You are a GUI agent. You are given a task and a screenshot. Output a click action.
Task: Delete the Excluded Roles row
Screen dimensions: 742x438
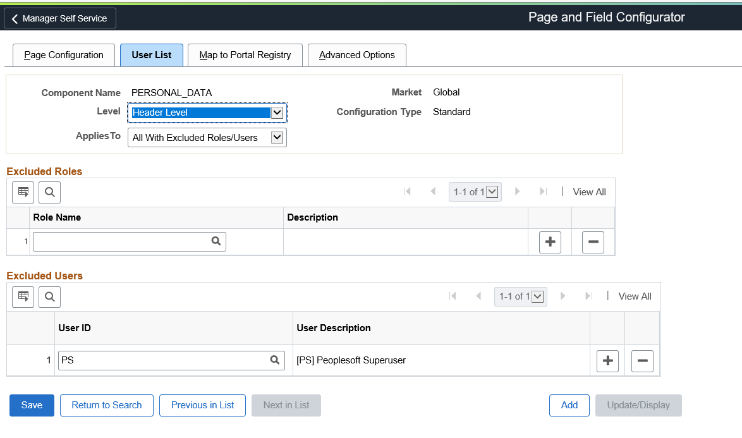pyautogui.click(x=593, y=242)
